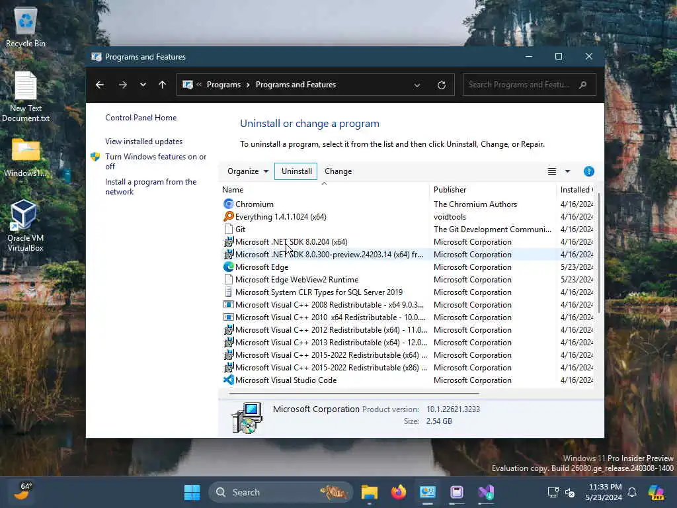Open the Help question mark icon
The image size is (677, 508).
point(588,171)
